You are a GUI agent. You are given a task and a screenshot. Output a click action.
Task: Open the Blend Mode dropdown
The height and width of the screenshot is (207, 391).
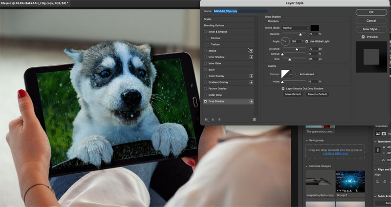click(296, 28)
